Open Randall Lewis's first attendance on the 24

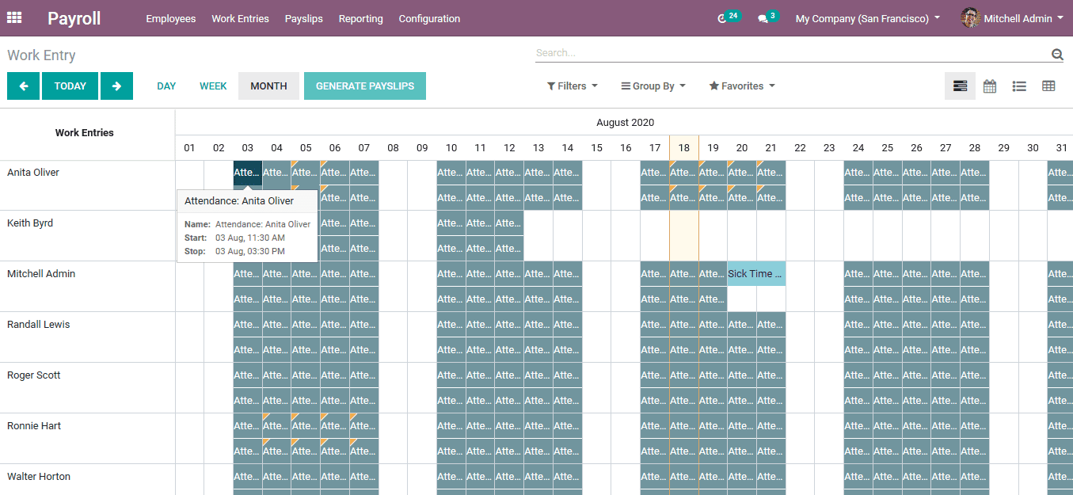pos(858,325)
